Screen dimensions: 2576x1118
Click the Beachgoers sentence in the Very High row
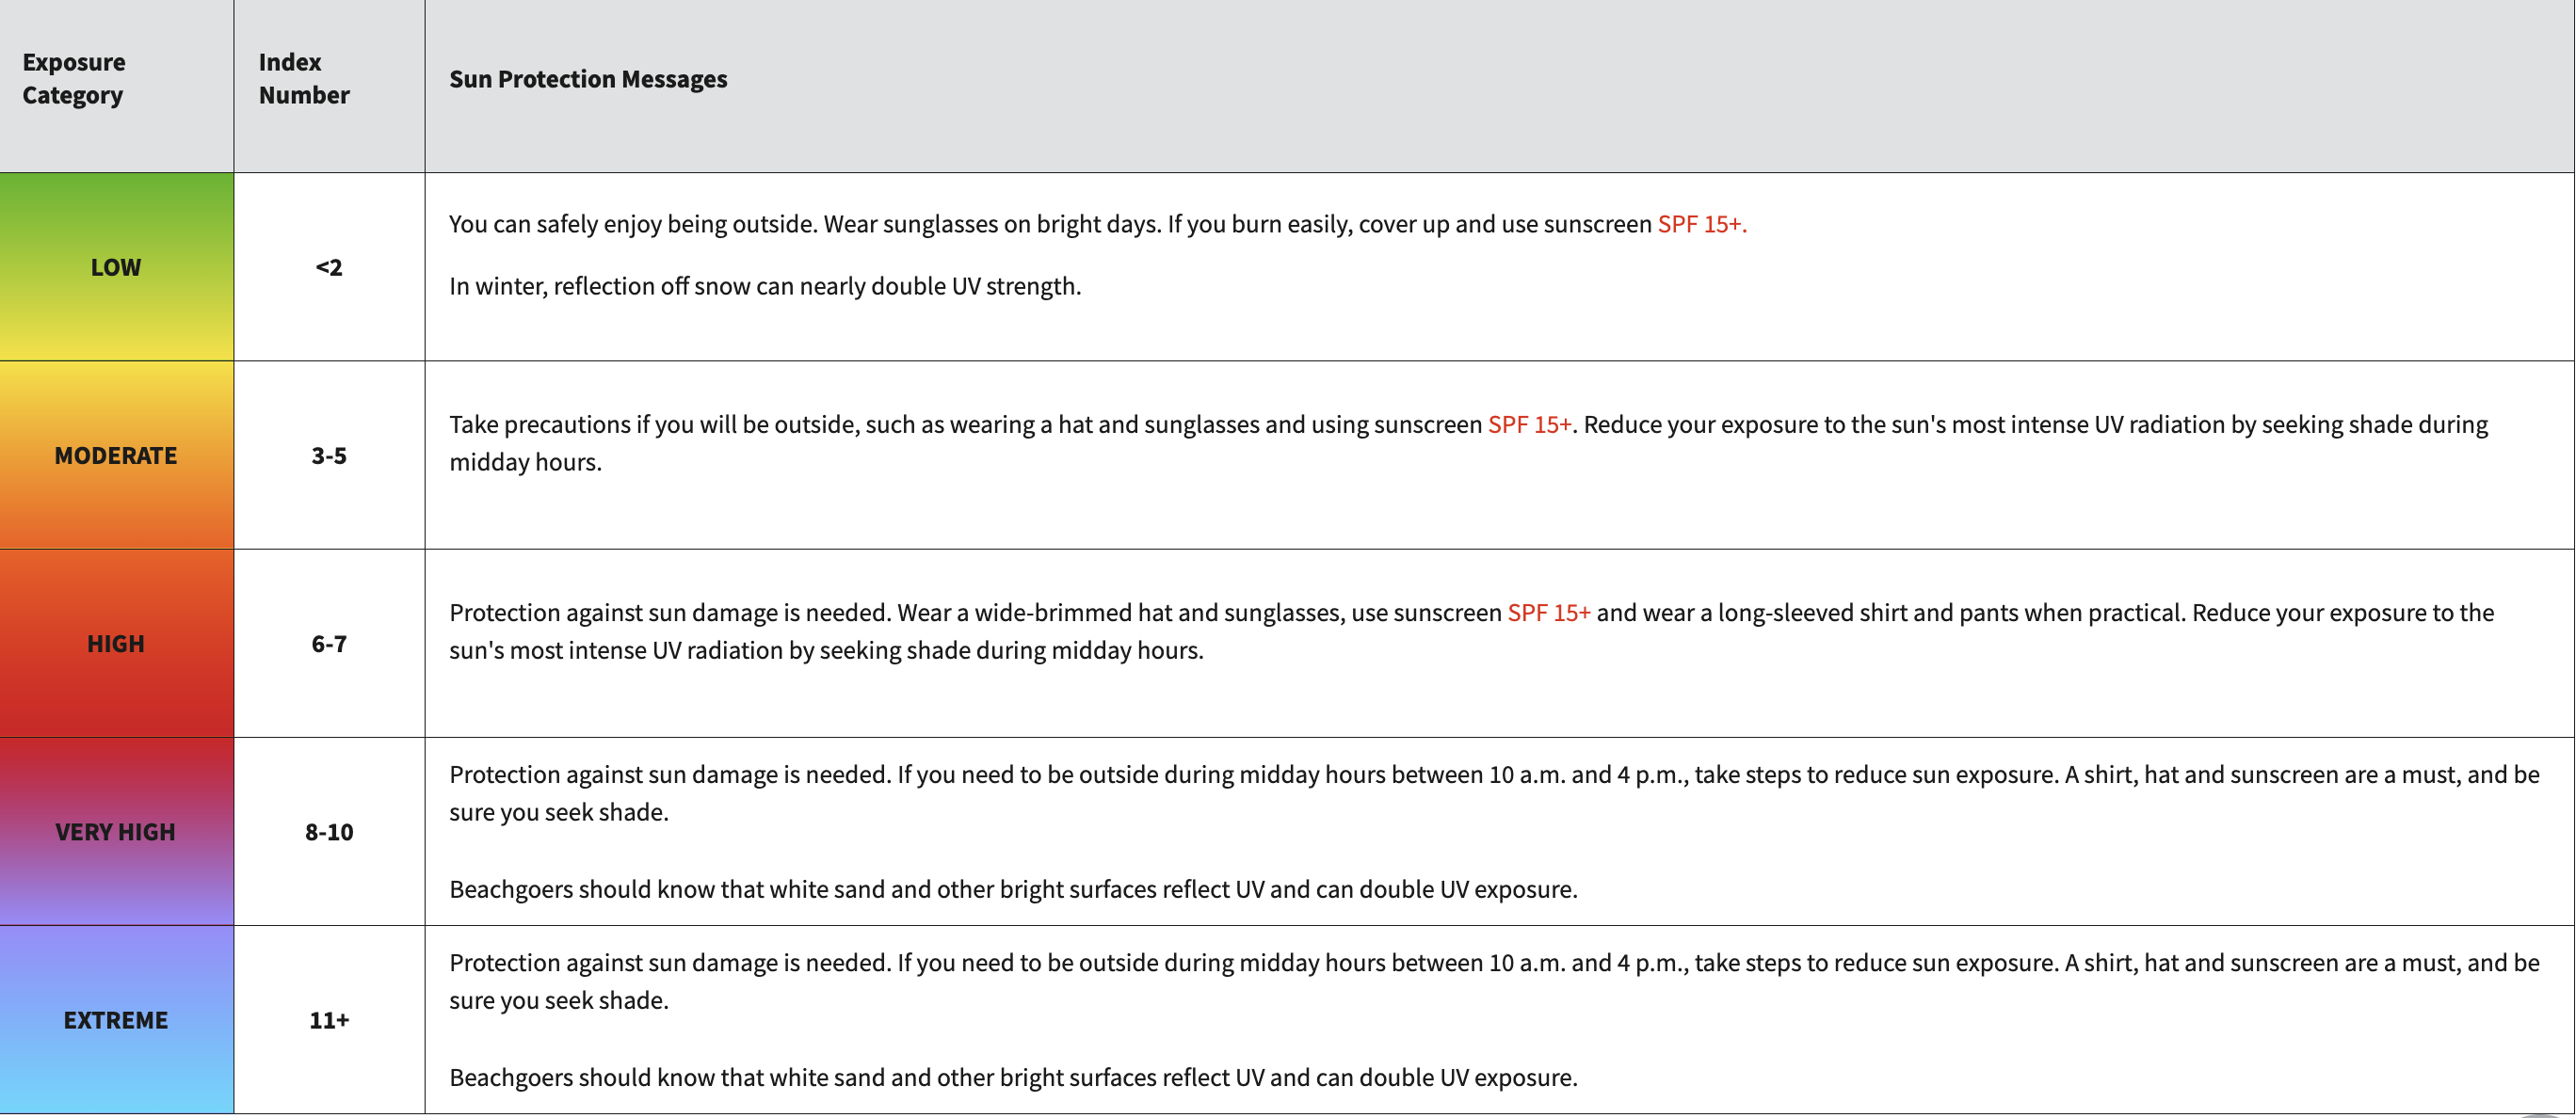coord(1013,889)
